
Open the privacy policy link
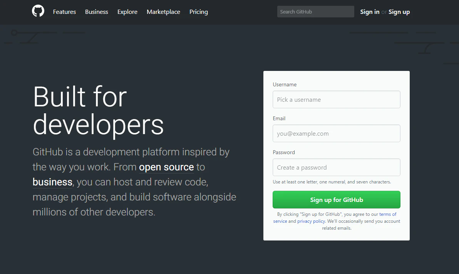click(x=311, y=221)
